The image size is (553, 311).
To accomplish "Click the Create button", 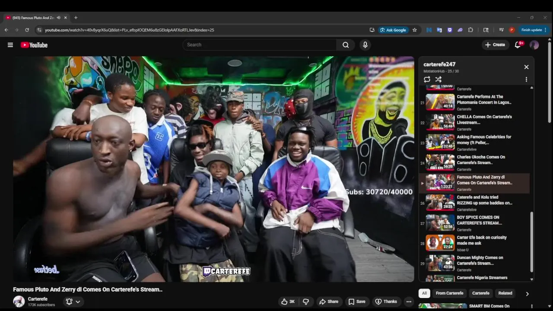I will tap(495, 45).
